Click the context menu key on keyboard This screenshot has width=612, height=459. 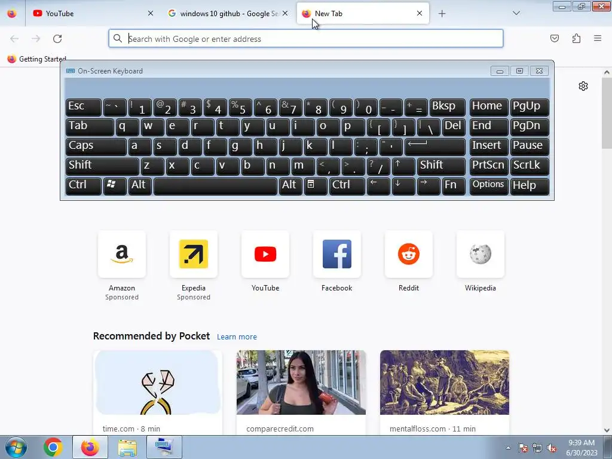click(x=316, y=185)
